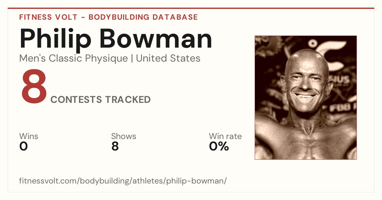Click the Contests Tracked label
The height and width of the screenshot is (200, 382).
tap(101, 100)
